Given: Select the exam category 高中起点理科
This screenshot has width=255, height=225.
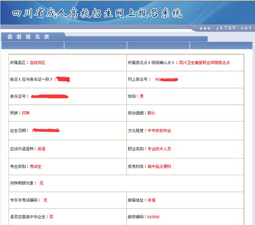Looking at the screenshot, I should tap(159, 167).
